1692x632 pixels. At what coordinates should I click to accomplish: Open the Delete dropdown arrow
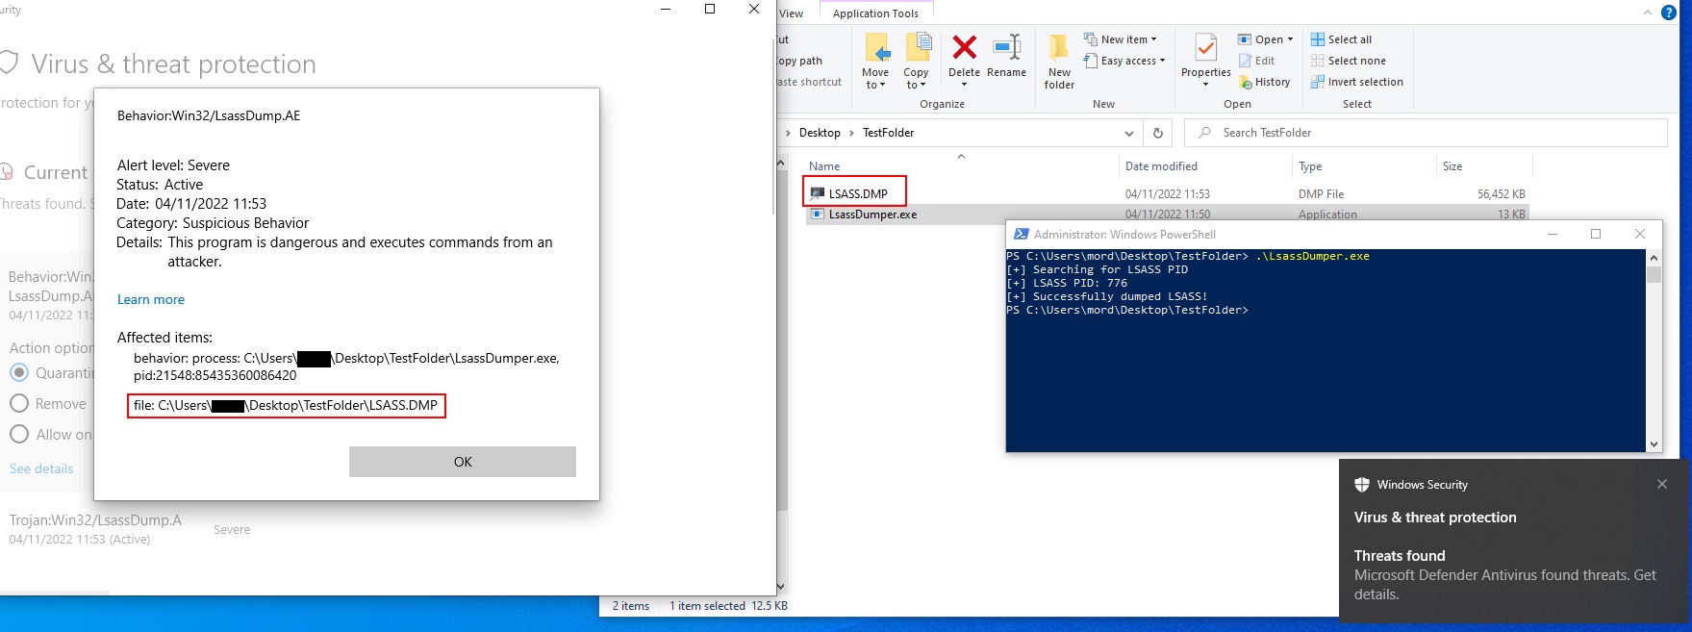[x=964, y=85]
